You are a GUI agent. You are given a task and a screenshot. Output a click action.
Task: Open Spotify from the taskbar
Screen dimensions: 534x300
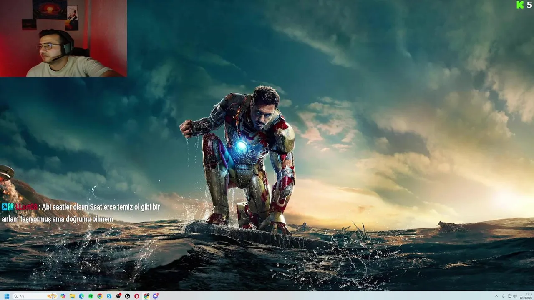tap(91, 296)
